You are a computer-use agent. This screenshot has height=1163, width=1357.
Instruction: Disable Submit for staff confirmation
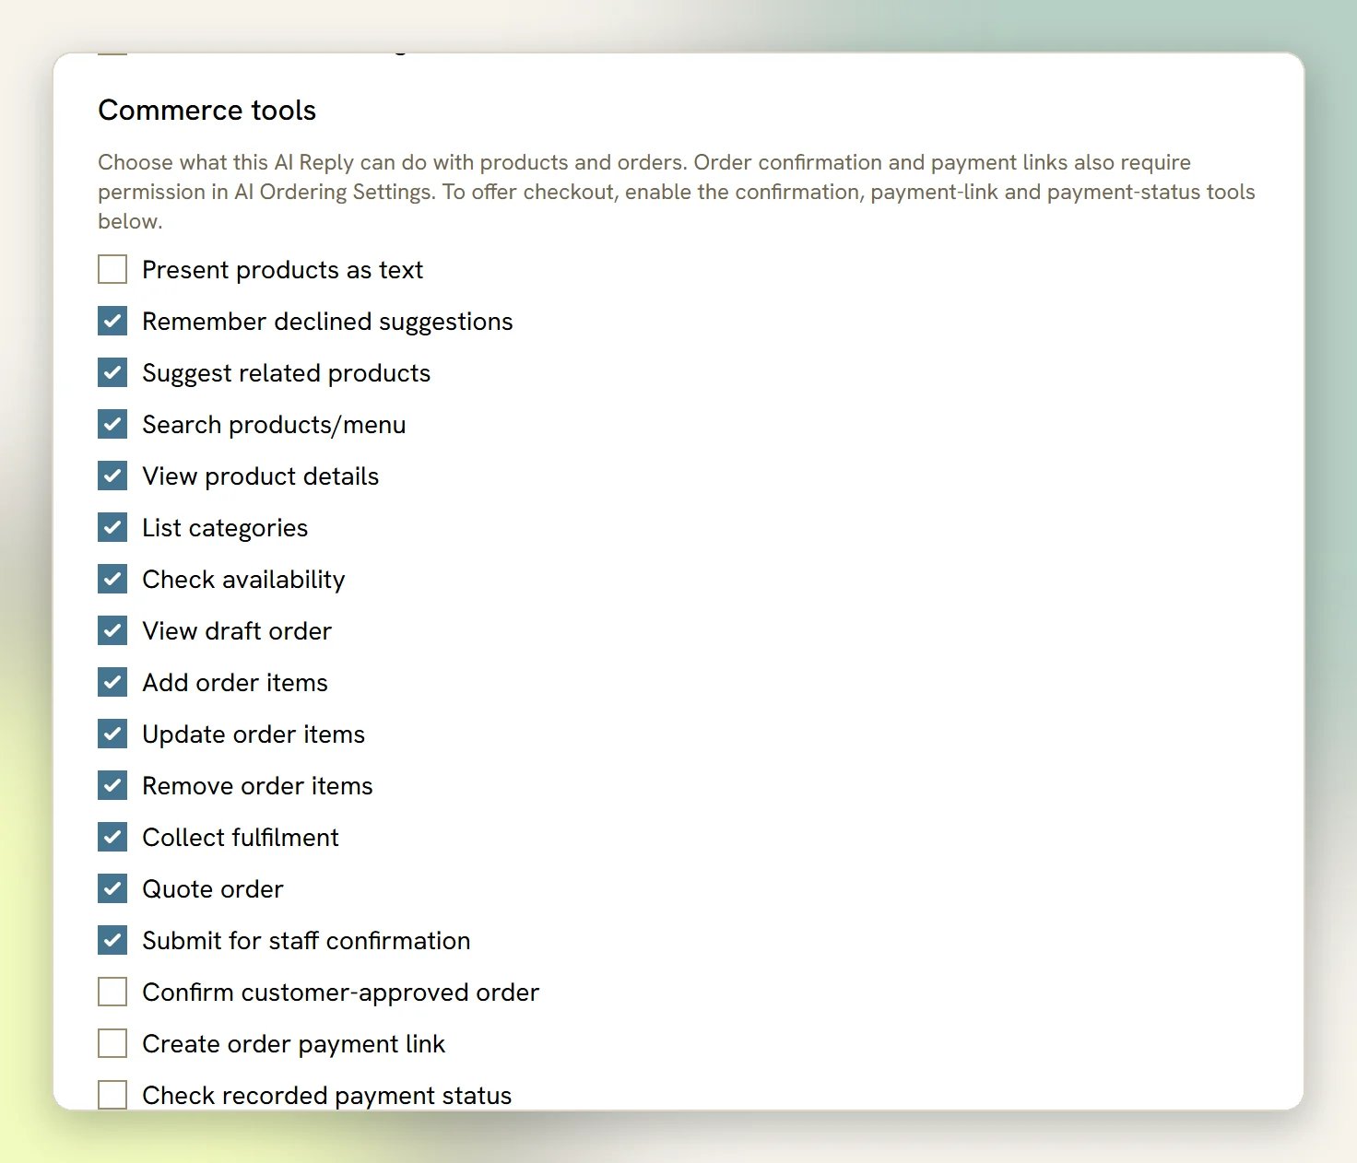pyautogui.click(x=112, y=941)
